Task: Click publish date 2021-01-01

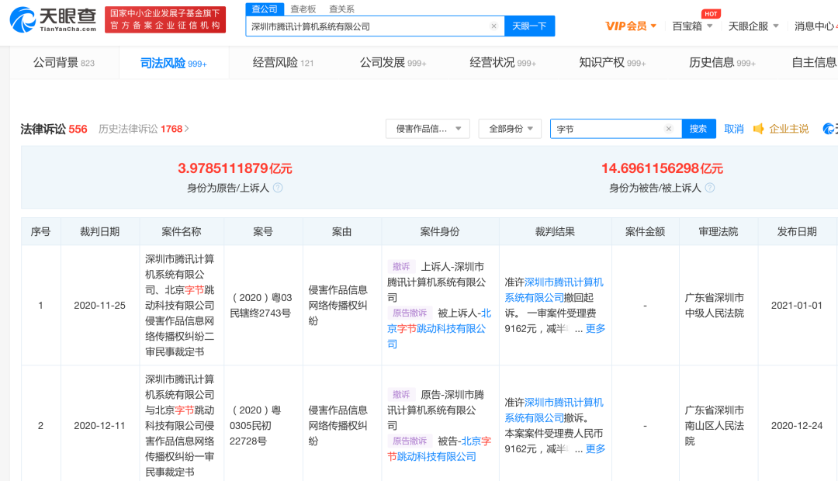Action: pyautogui.click(x=796, y=305)
